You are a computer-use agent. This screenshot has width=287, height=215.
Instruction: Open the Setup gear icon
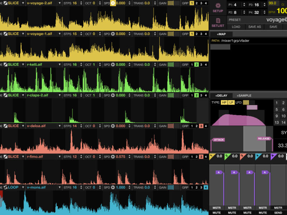(218, 5)
